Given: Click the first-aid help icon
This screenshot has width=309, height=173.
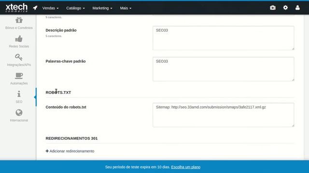Looking at the screenshot, I should point(273,8).
